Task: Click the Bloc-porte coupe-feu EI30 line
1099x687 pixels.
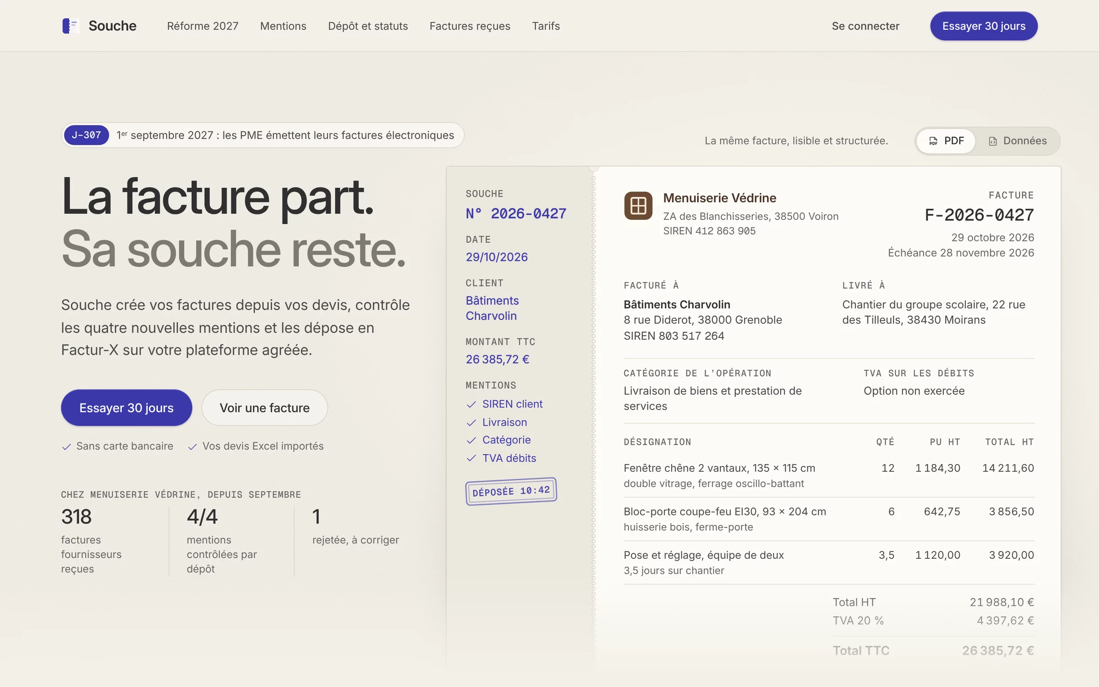Action: pyautogui.click(x=829, y=519)
